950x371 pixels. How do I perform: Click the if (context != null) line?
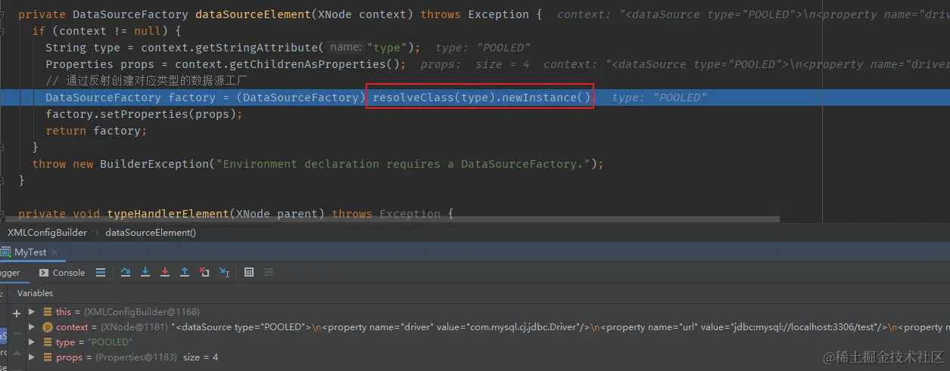(x=107, y=31)
